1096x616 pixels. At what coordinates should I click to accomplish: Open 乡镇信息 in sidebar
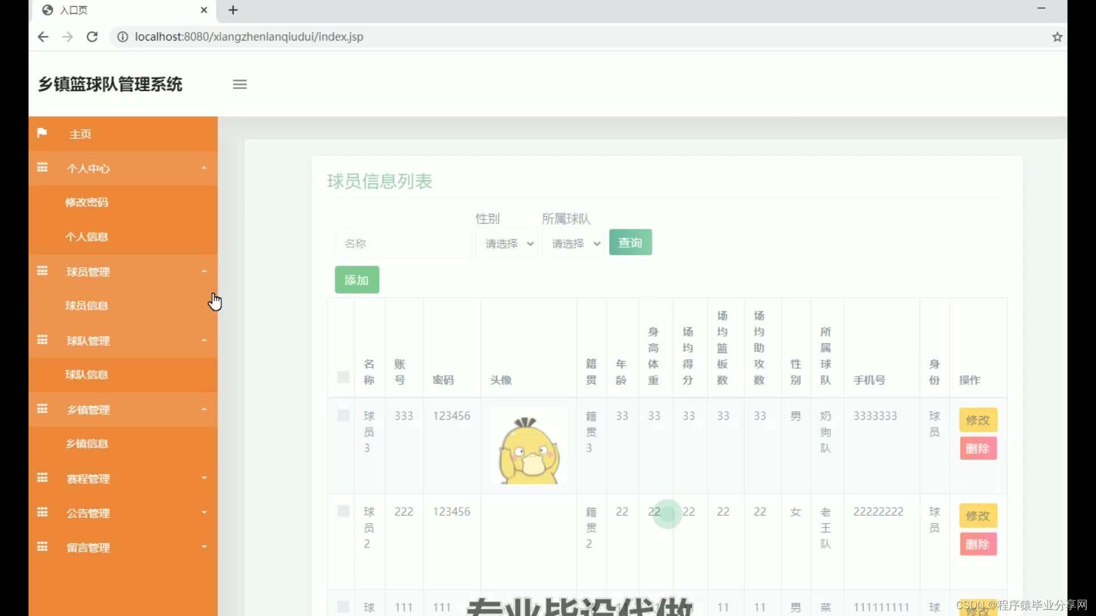[x=87, y=444]
